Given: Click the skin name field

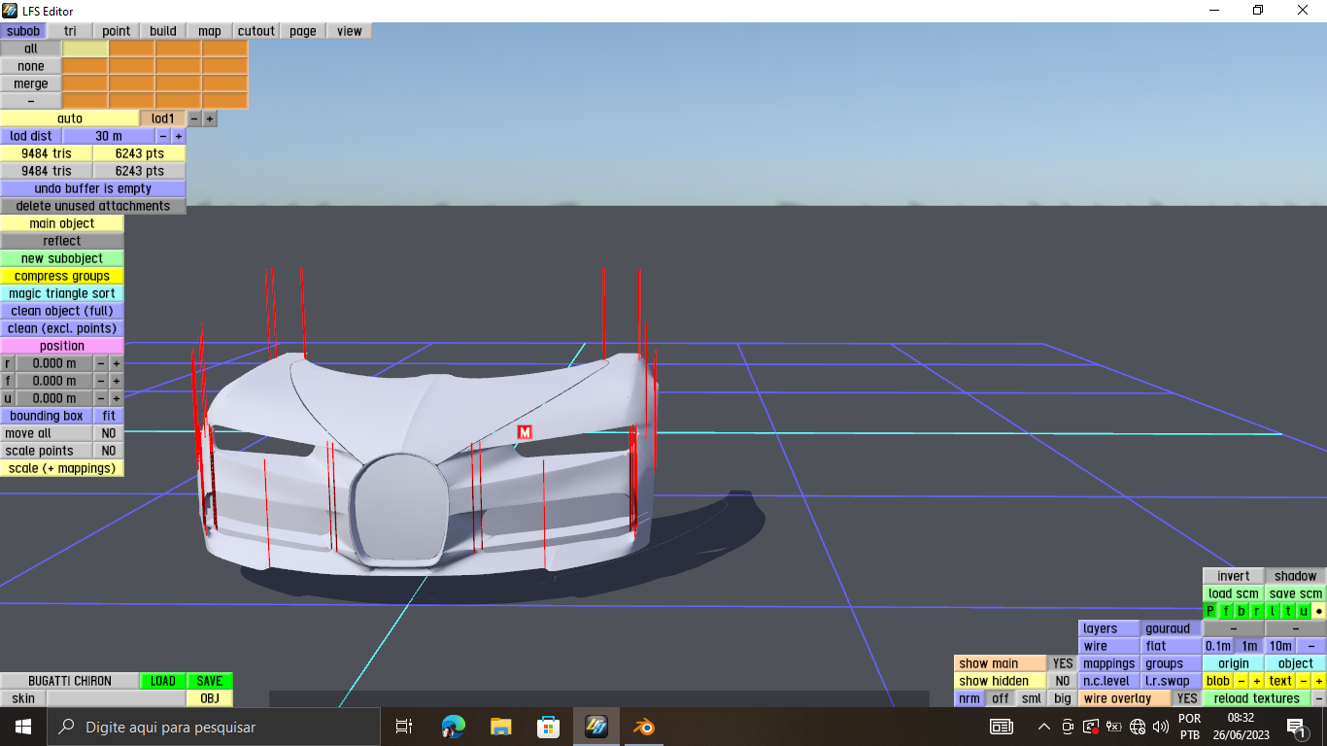Looking at the screenshot, I should [x=116, y=698].
